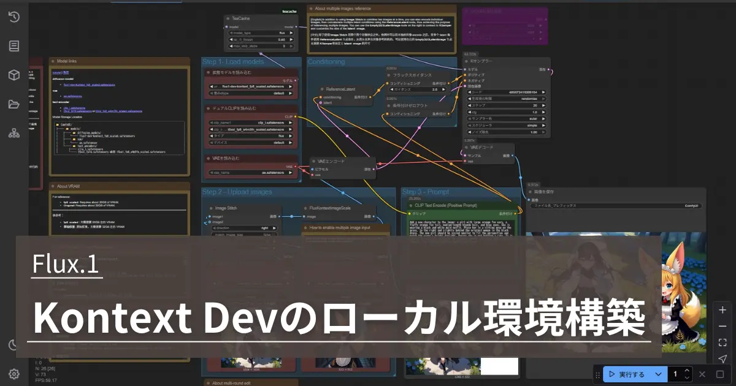Collapse the フラックスガイダンス node dot
The width and height of the screenshot is (736, 386).
[390, 75]
